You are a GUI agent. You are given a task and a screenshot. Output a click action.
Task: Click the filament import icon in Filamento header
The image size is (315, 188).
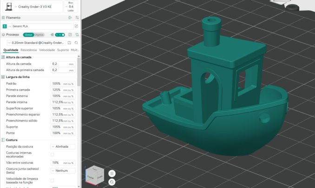(70, 18)
